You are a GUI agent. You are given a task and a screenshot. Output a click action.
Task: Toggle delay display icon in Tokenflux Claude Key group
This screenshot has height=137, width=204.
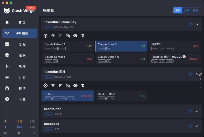point(68,36)
